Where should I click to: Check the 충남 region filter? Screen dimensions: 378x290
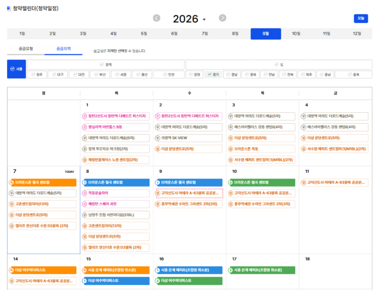point(325,75)
